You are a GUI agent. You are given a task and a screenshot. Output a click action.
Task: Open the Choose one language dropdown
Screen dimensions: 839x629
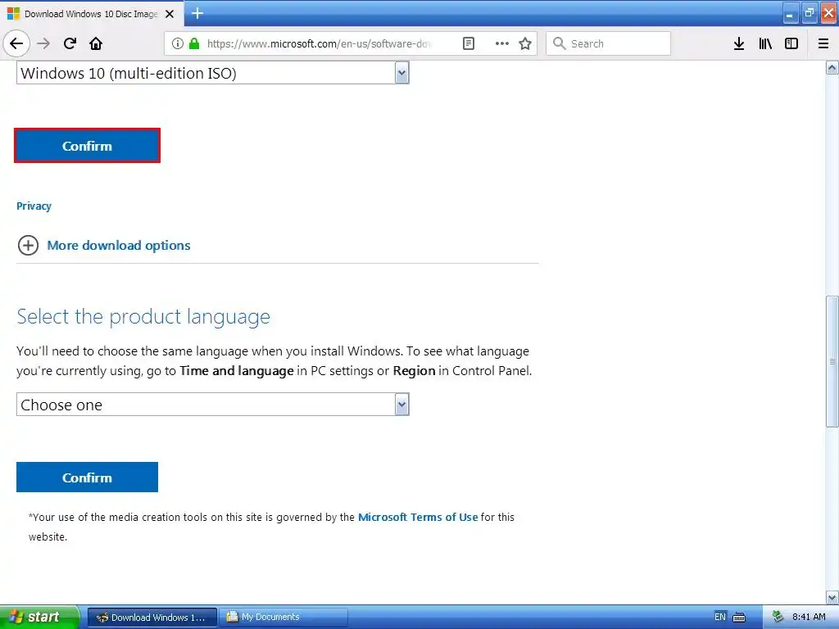(x=212, y=405)
